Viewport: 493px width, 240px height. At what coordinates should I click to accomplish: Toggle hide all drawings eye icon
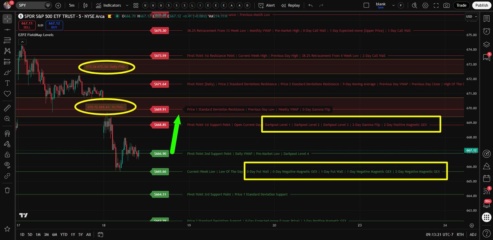[7, 165]
